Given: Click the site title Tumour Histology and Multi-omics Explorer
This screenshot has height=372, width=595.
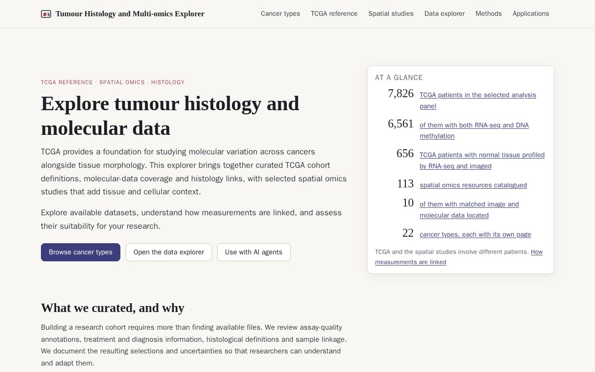Looking at the screenshot, I should coord(130,14).
